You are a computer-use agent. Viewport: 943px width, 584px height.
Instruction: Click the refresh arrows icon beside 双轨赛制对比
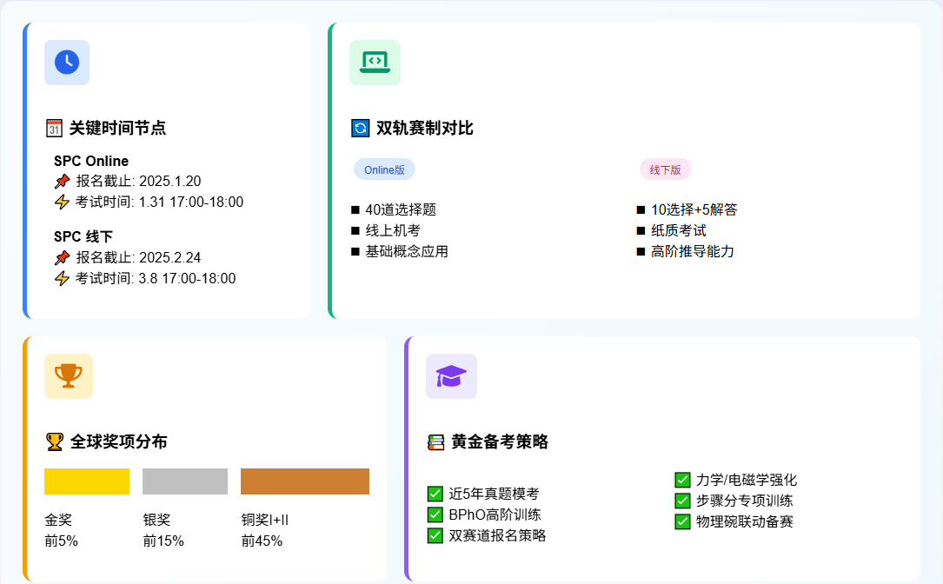click(x=360, y=128)
